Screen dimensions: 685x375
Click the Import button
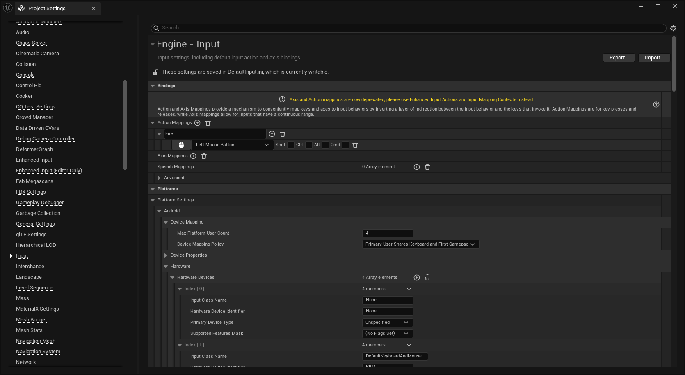tap(654, 57)
